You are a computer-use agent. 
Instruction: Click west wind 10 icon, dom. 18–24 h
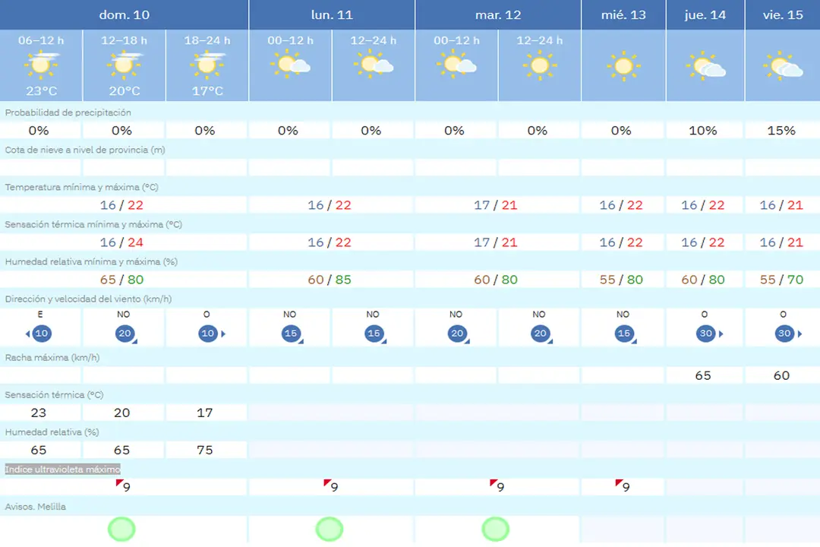pyautogui.click(x=211, y=334)
